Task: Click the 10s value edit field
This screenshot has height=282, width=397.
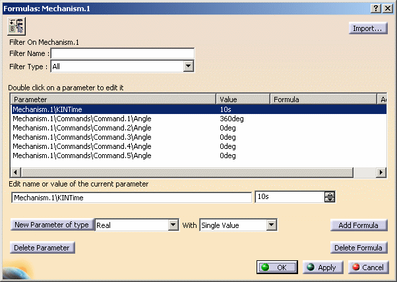Action: (x=290, y=197)
